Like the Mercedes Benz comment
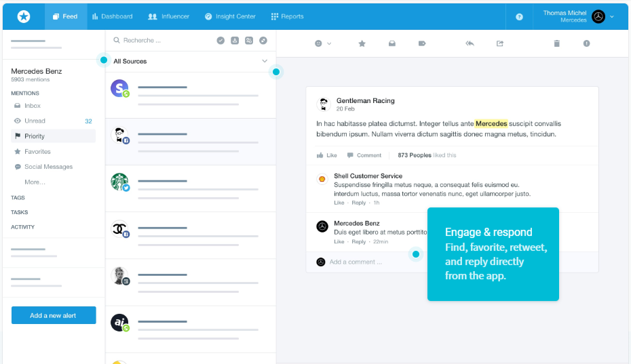 (339, 242)
